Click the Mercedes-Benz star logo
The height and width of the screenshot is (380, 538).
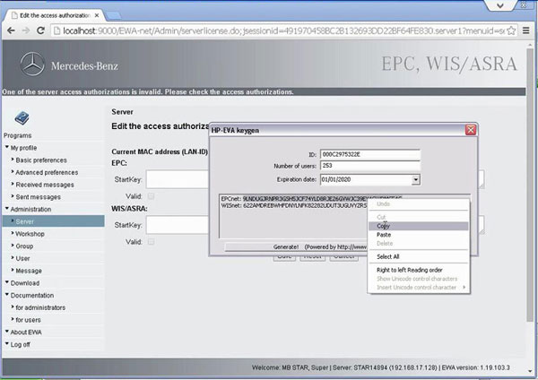pos(32,65)
